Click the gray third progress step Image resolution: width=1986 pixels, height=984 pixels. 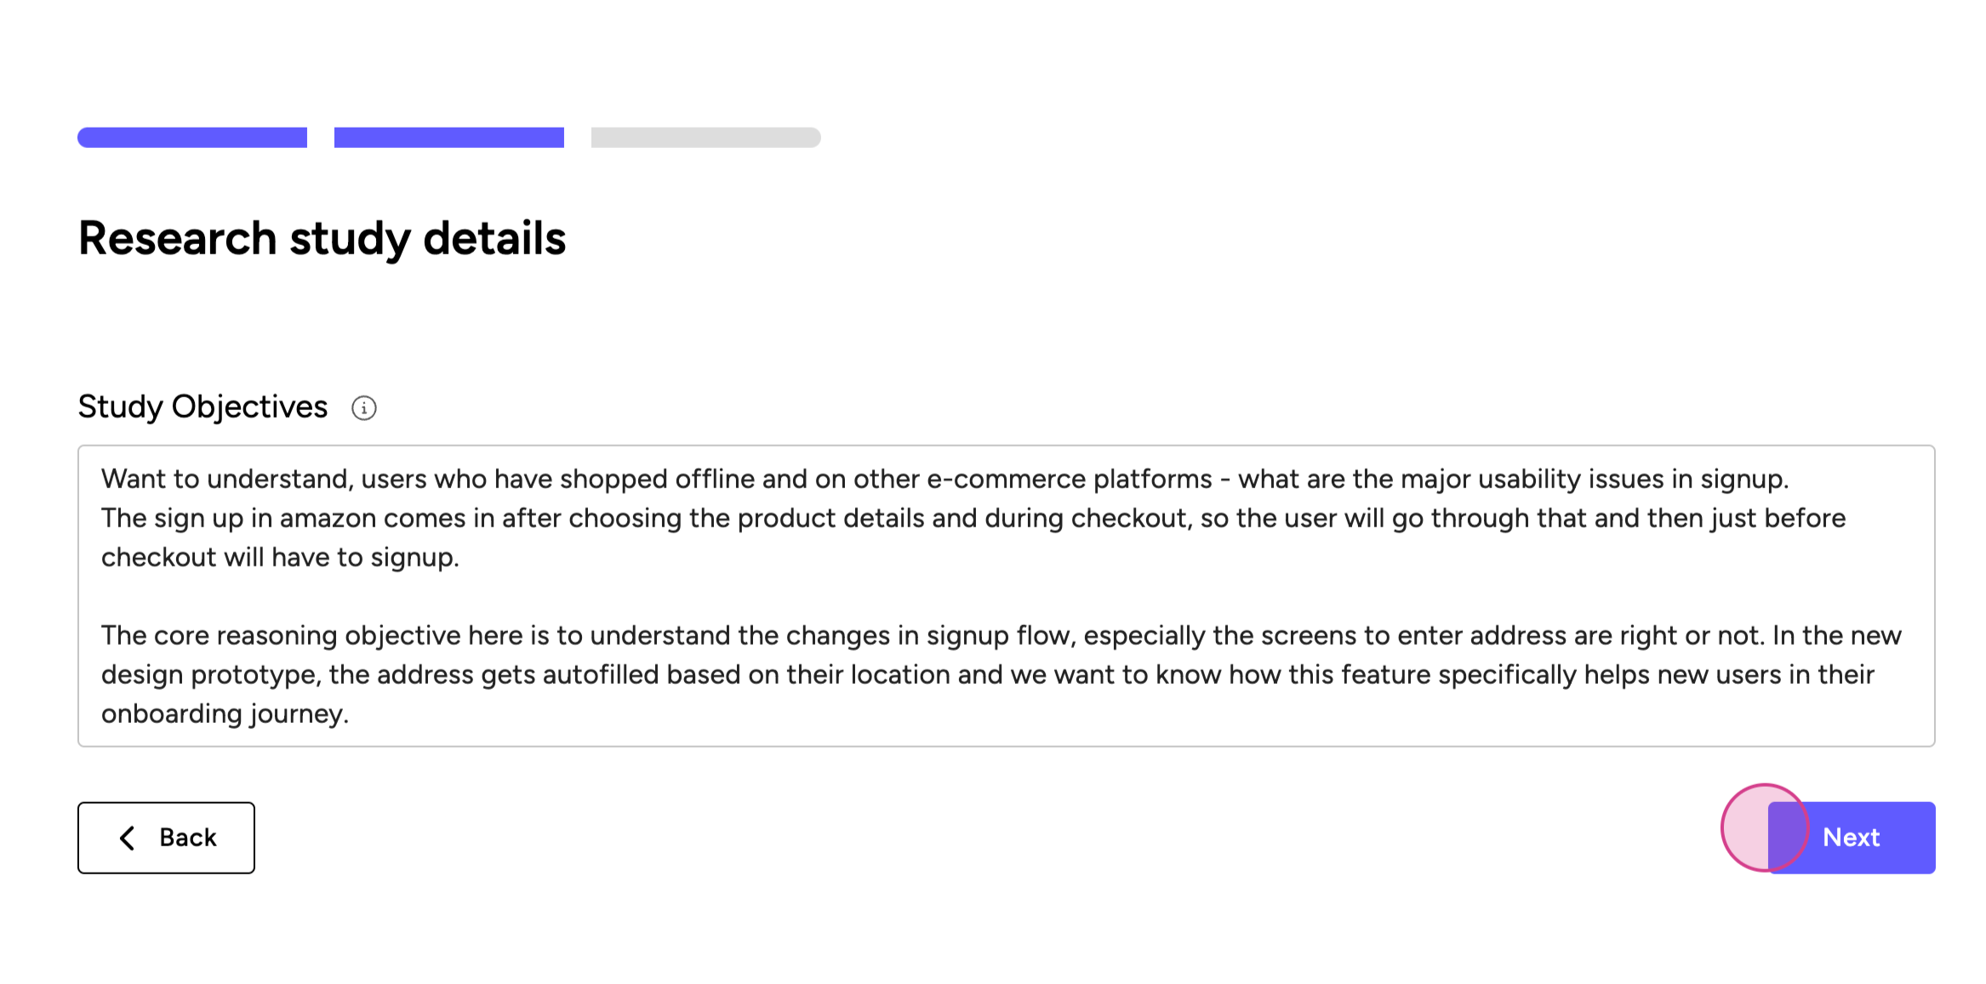(705, 138)
